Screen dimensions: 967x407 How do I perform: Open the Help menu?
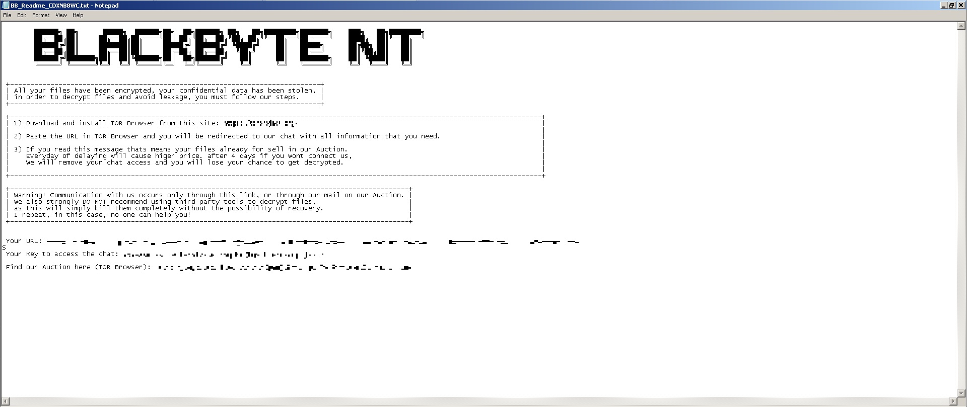78,15
